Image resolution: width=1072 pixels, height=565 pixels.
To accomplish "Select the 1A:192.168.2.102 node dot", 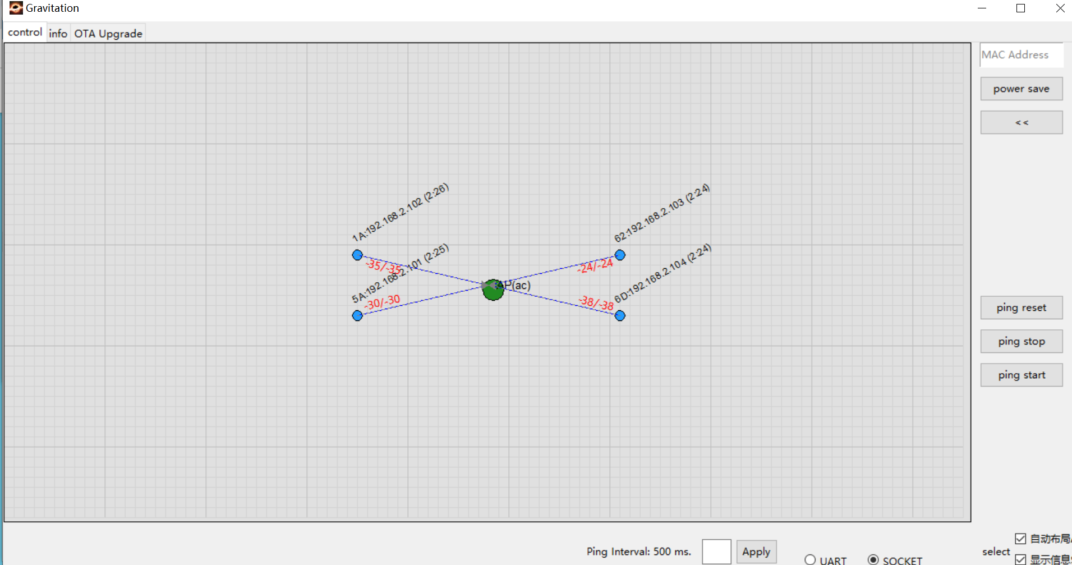I will coord(357,255).
